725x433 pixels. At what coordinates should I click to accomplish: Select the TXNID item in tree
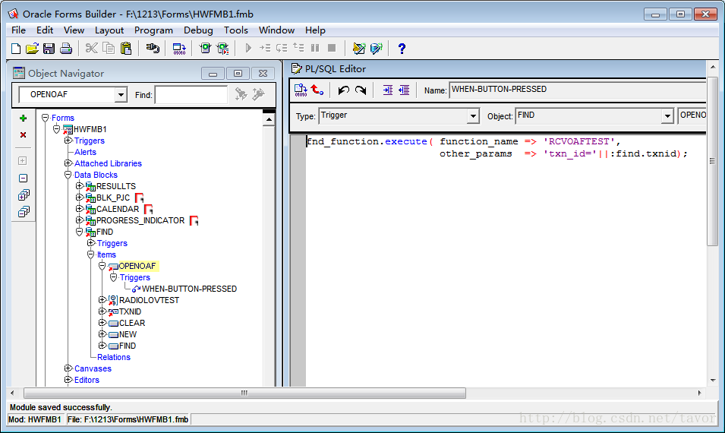click(x=130, y=311)
